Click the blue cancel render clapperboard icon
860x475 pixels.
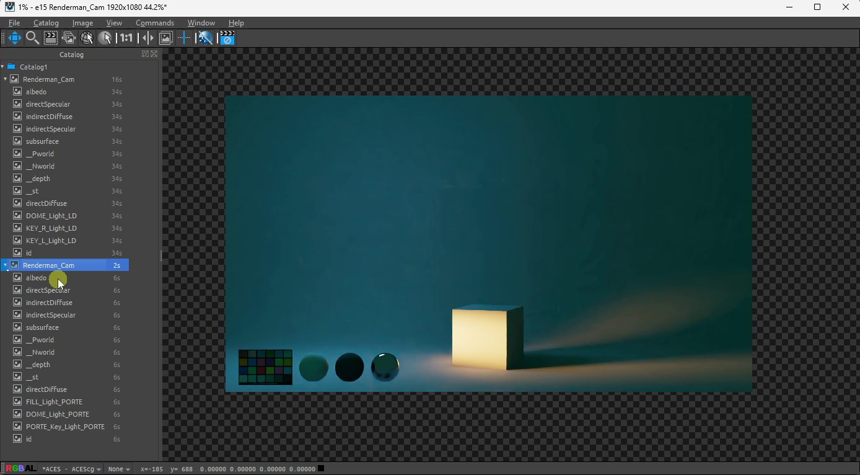[227, 38]
